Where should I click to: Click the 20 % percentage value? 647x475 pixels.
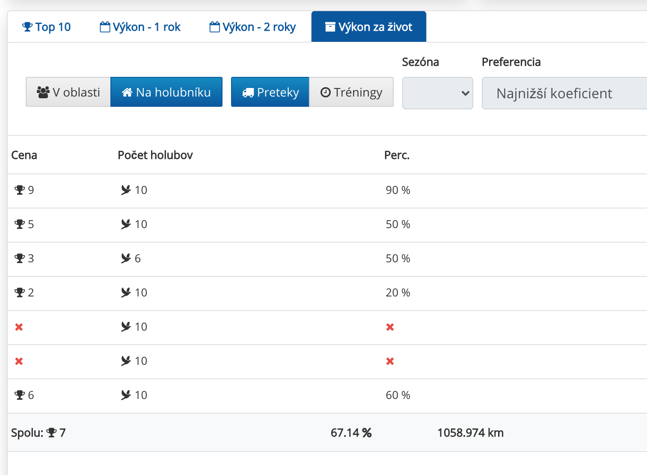tap(398, 293)
